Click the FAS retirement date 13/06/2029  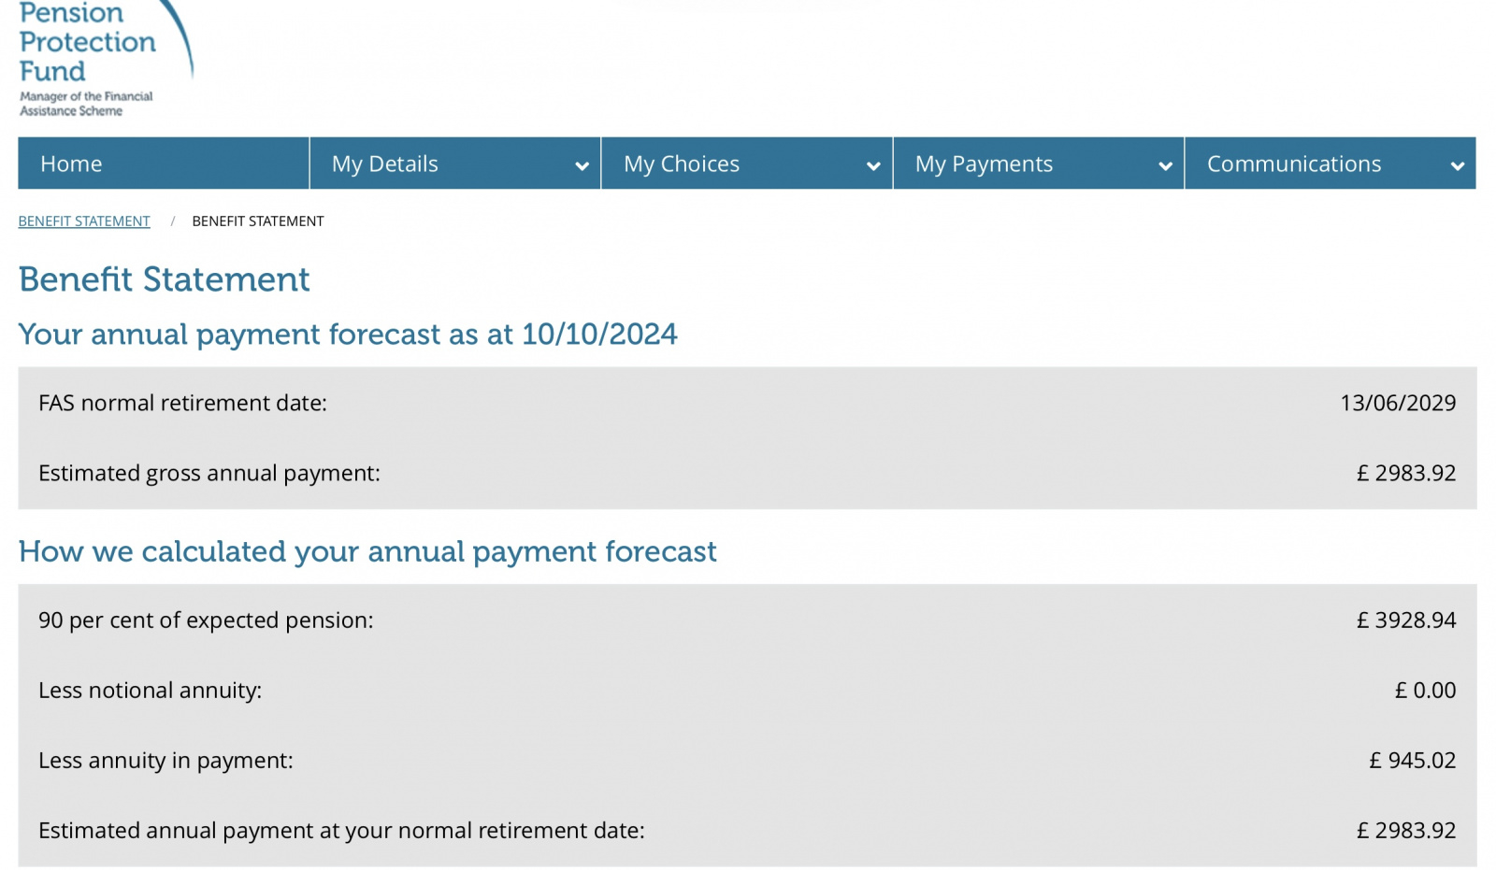pyautogui.click(x=1397, y=403)
